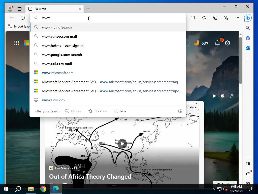Click the sidebar Search magnifier icon
Viewport: 258px width, 194px height.
(x=248, y=28)
